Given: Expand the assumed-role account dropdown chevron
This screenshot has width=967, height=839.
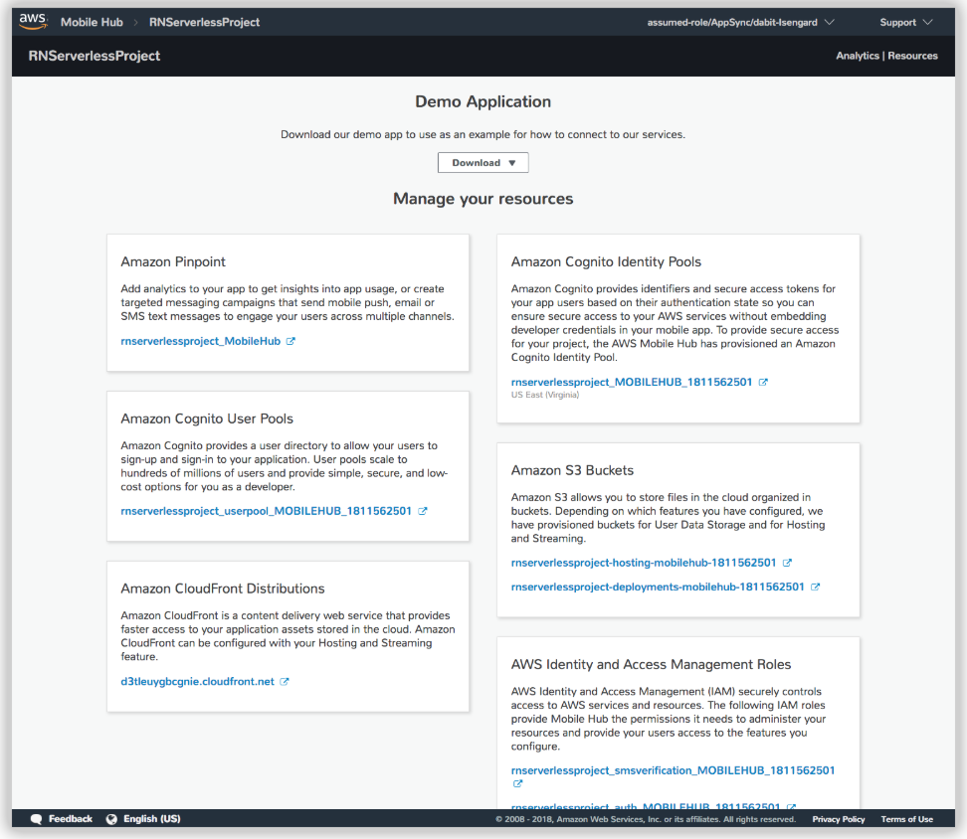Looking at the screenshot, I should pos(830,22).
